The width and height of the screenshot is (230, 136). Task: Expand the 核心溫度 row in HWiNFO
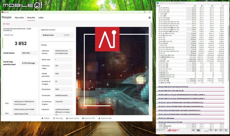[x=159, y=14]
